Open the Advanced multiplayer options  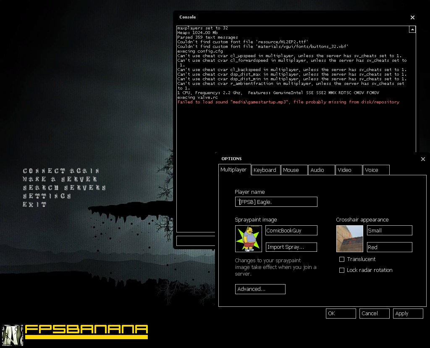click(x=260, y=289)
